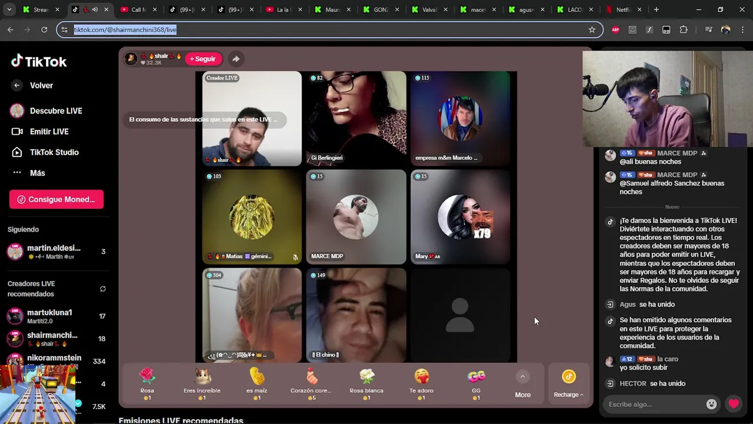Open the browser extensions puzzle icon
Screen dimensions: 753x424
point(684,29)
